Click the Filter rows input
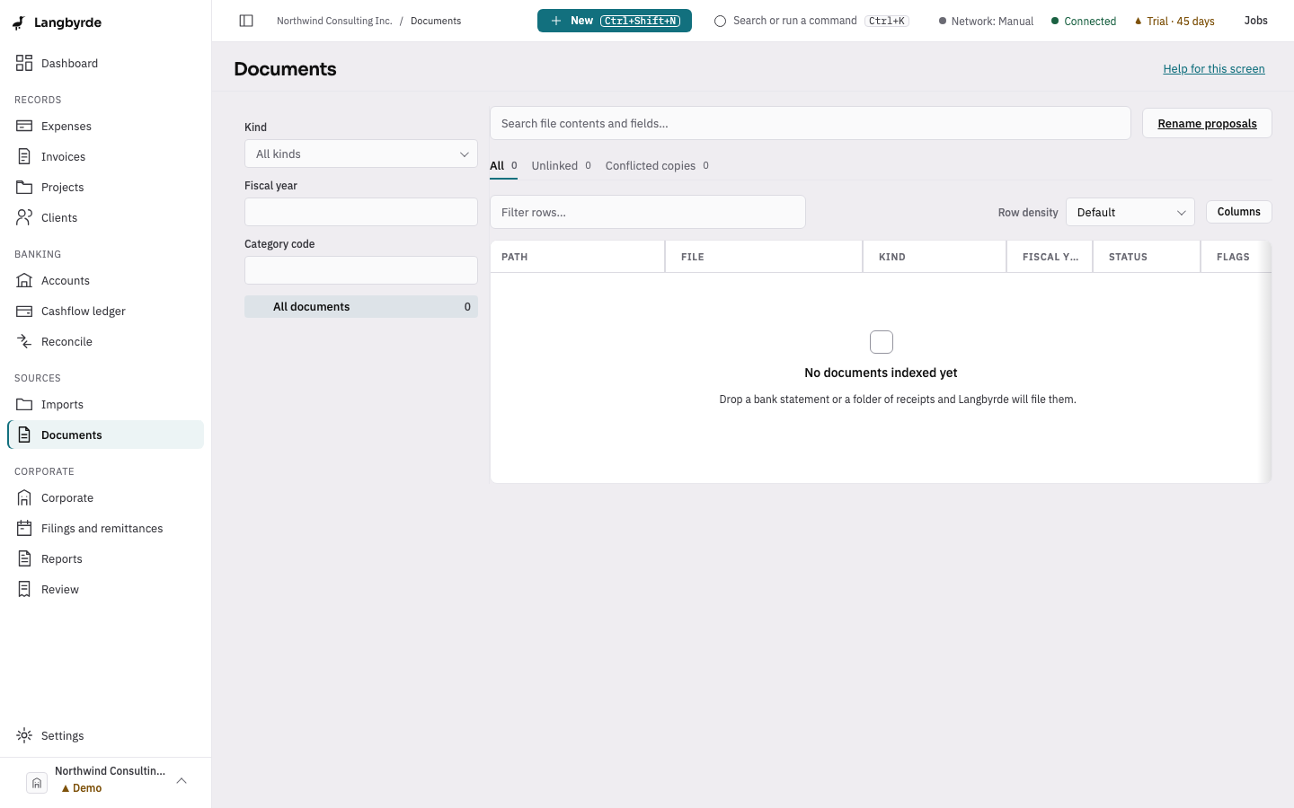The image size is (1294, 808). 648,212
